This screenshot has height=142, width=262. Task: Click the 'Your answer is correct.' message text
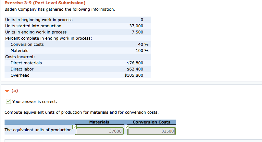[x=34, y=102]
